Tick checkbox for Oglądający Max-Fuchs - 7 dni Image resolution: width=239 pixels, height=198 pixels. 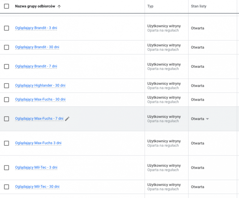point(7,119)
